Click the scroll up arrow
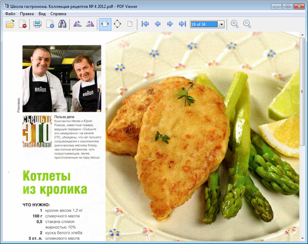Screen dimensions: 308x244 click(302, 35)
